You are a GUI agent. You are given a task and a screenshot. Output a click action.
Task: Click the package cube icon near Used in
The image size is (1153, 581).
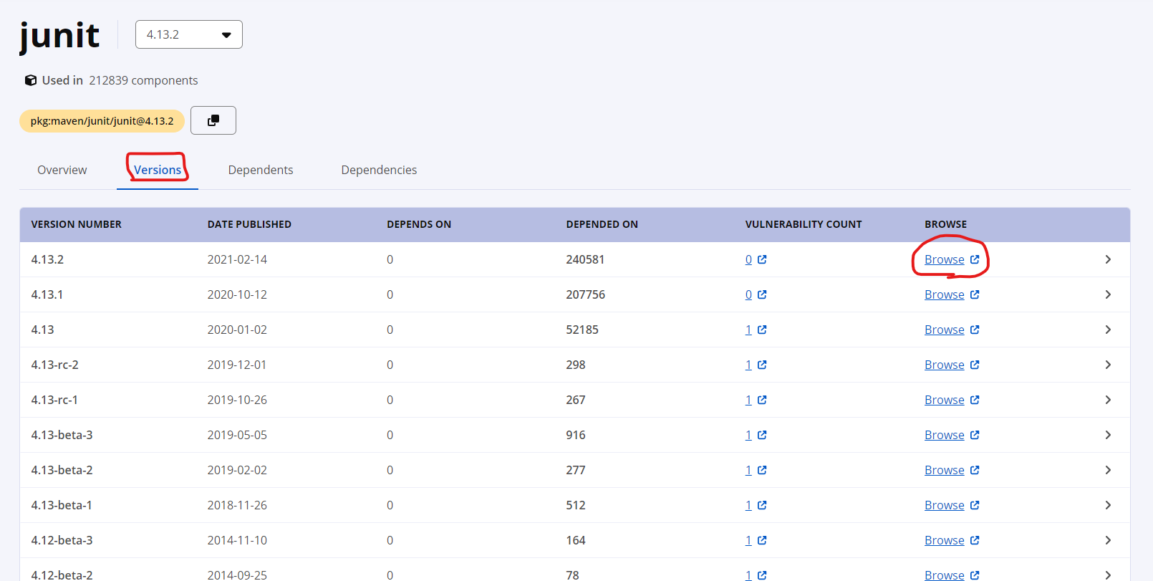coord(31,80)
